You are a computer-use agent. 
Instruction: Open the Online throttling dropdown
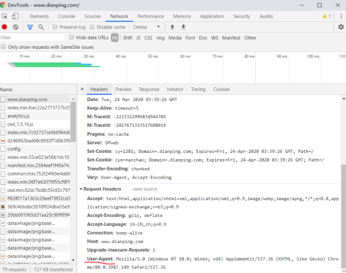[x=146, y=27]
